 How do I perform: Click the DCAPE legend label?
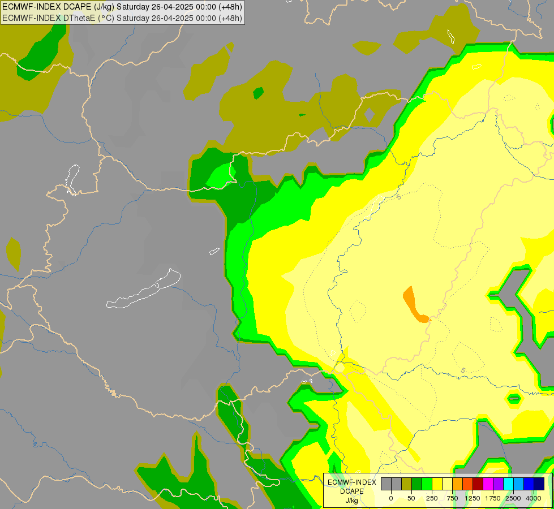point(352,491)
